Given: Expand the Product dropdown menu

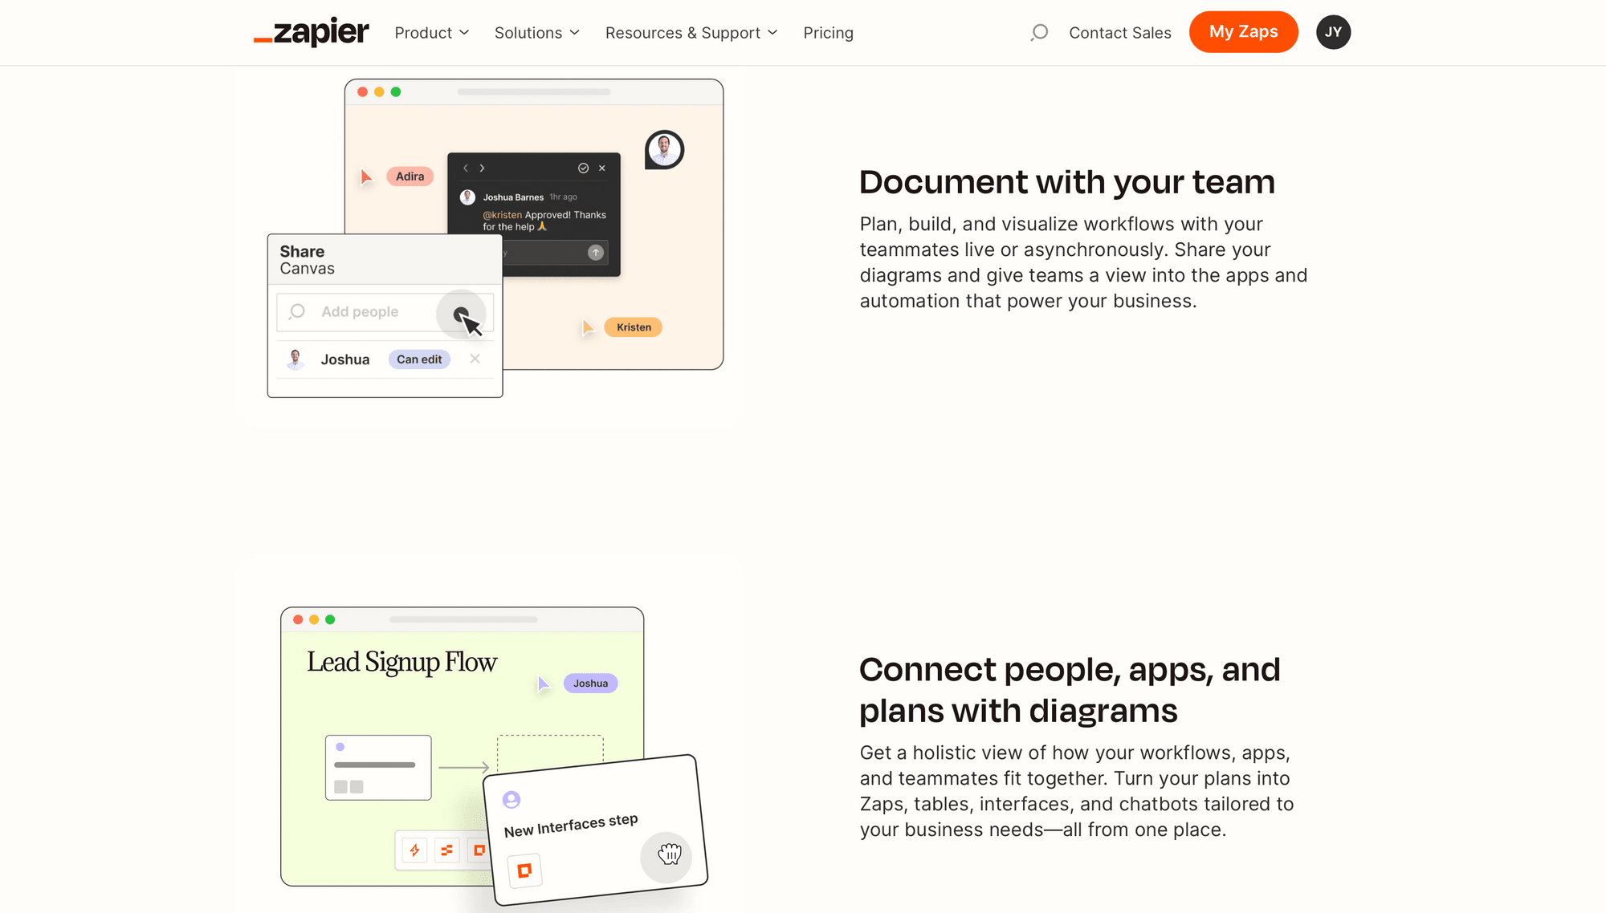Looking at the screenshot, I should click(431, 33).
